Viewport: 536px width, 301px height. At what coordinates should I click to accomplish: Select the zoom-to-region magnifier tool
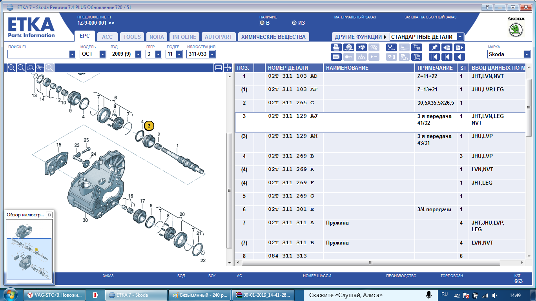(31, 68)
